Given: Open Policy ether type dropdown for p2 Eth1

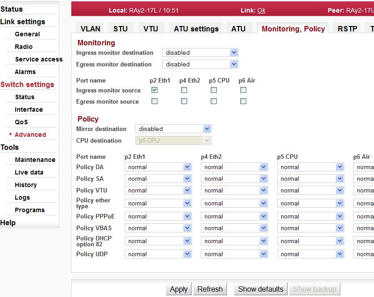Looking at the screenshot, I should point(158,203).
